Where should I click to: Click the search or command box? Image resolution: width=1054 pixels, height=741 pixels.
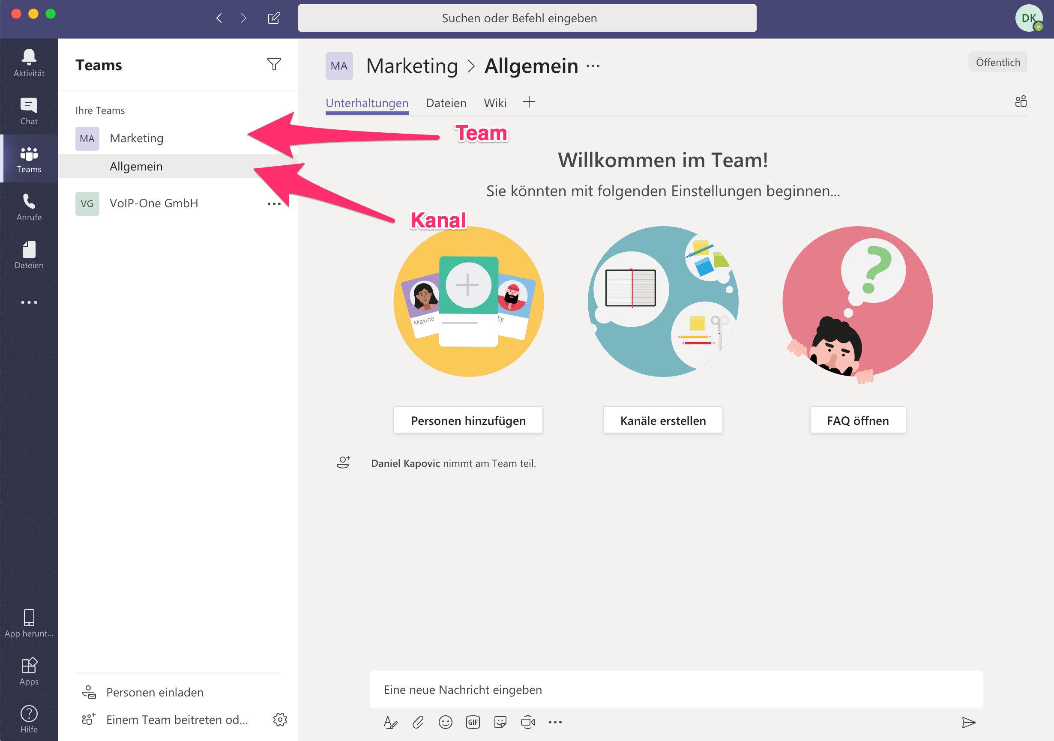pyautogui.click(x=527, y=18)
